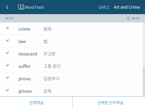
Task: Click the Word Flash flashcard icon
Action: 21,7
